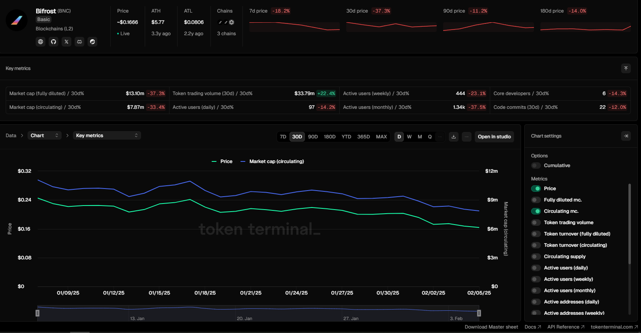Enable the Active users (weekly) toggle
Image resolution: width=641 pixels, height=333 pixels.
[536, 279]
